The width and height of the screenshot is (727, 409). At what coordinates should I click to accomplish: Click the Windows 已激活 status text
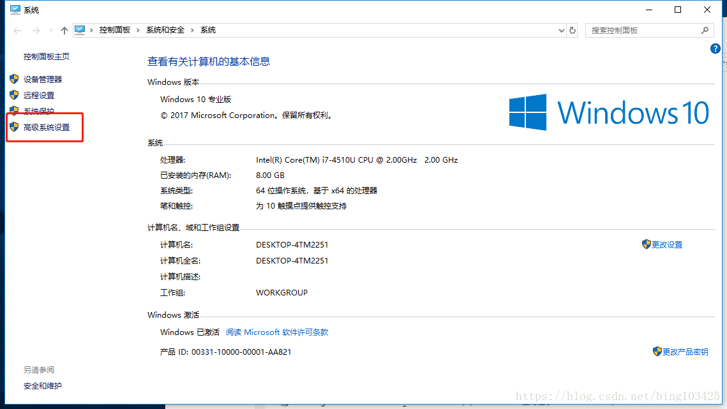point(190,332)
